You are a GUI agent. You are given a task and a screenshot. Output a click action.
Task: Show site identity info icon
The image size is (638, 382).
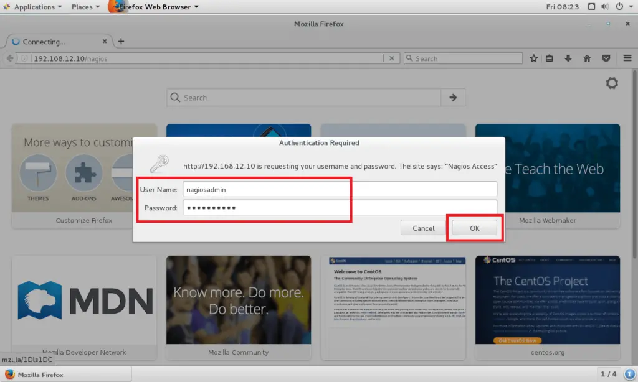click(24, 58)
